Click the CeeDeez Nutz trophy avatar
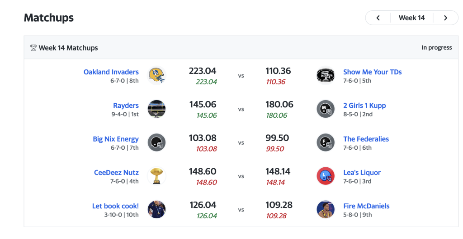 (x=156, y=176)
